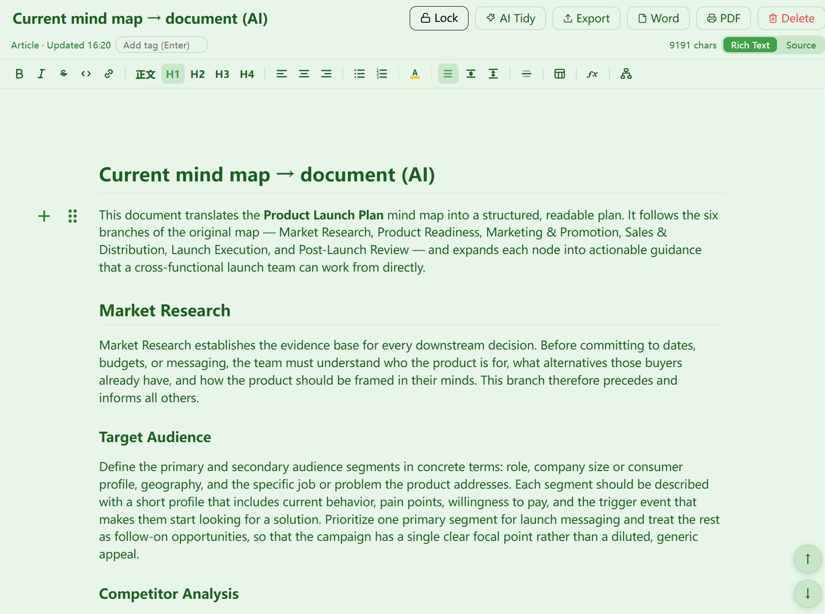Focus the Add tag input field
This screenshot has width=825, height=614.
[x=161, y=45]
